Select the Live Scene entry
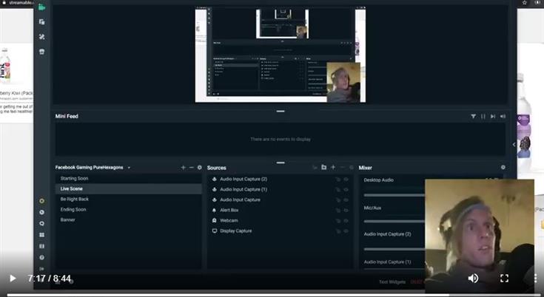 coord(128,189)
